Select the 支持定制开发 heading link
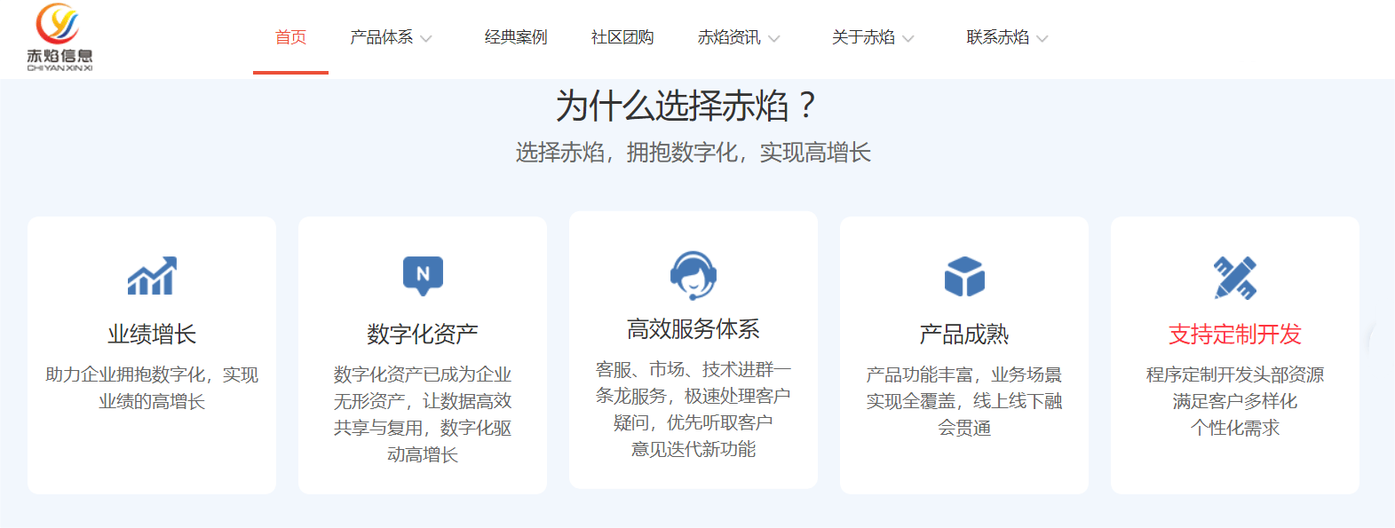Viewport: 1395px width, 528px height. tap(1235, 335)
